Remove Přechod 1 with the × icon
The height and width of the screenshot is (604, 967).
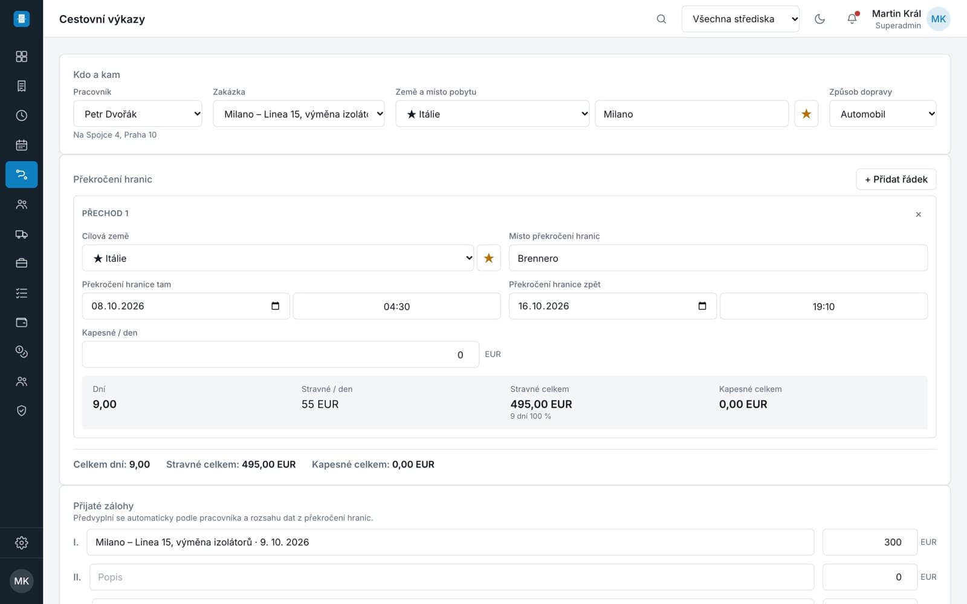pyautogui.click(x=919, y=214)
